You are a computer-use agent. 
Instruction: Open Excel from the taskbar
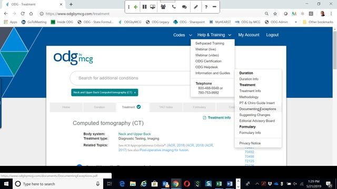click(219, 184)
